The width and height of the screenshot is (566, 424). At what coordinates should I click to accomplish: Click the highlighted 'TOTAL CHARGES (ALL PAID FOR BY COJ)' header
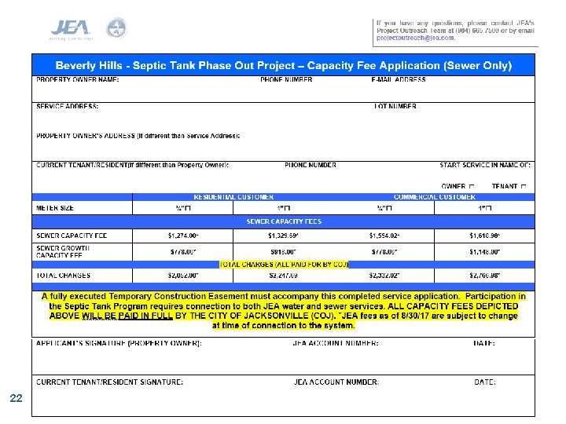(x=284, y=265)
